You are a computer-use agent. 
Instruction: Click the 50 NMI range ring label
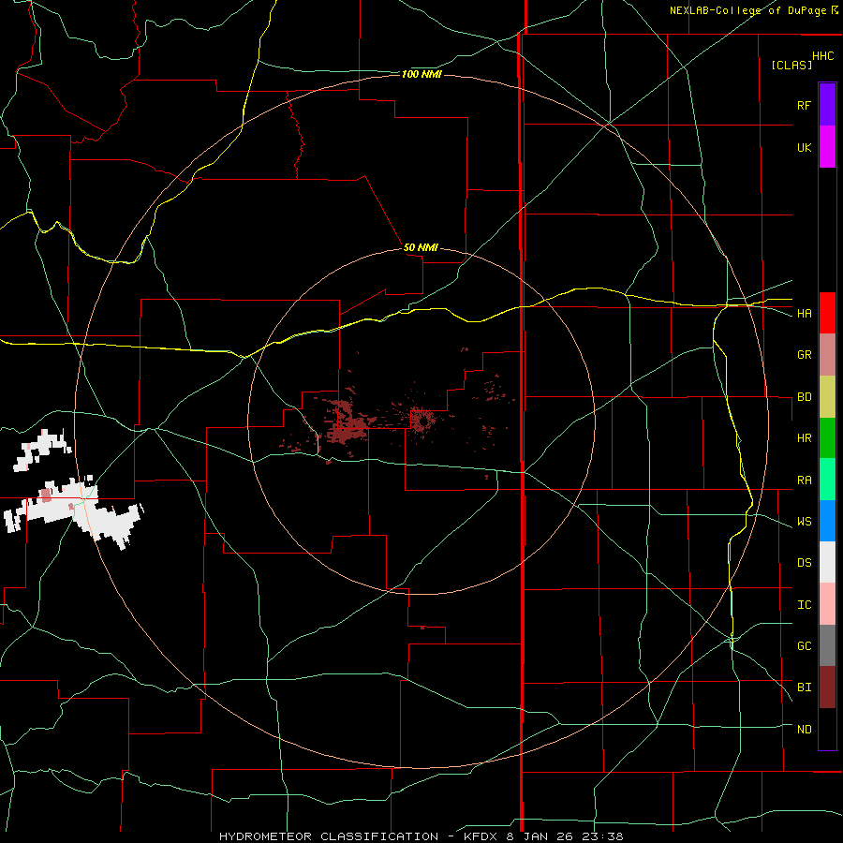coord(421,247)
